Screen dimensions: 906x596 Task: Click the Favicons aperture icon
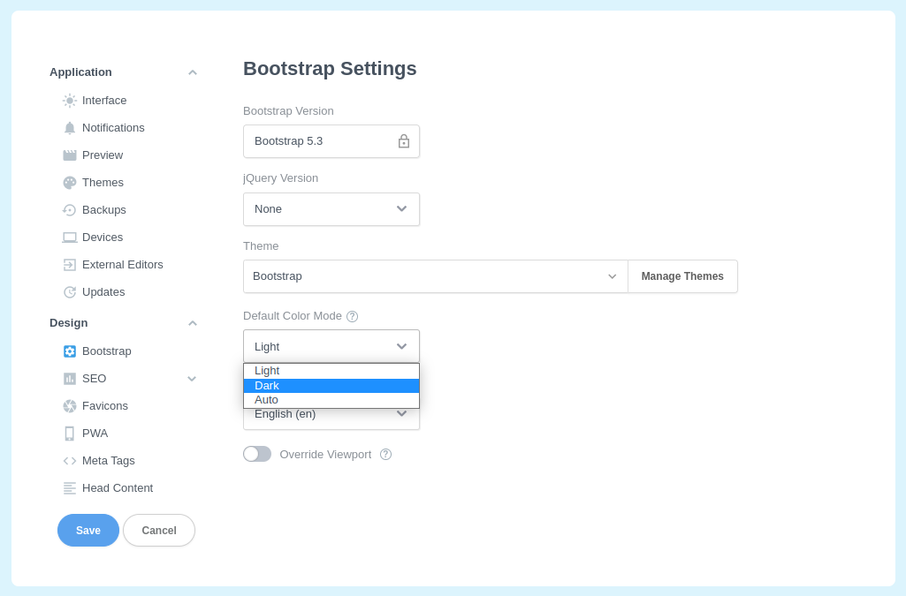[x=70, y=406]
